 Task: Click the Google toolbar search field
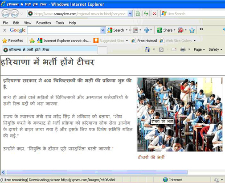(64, 30)
